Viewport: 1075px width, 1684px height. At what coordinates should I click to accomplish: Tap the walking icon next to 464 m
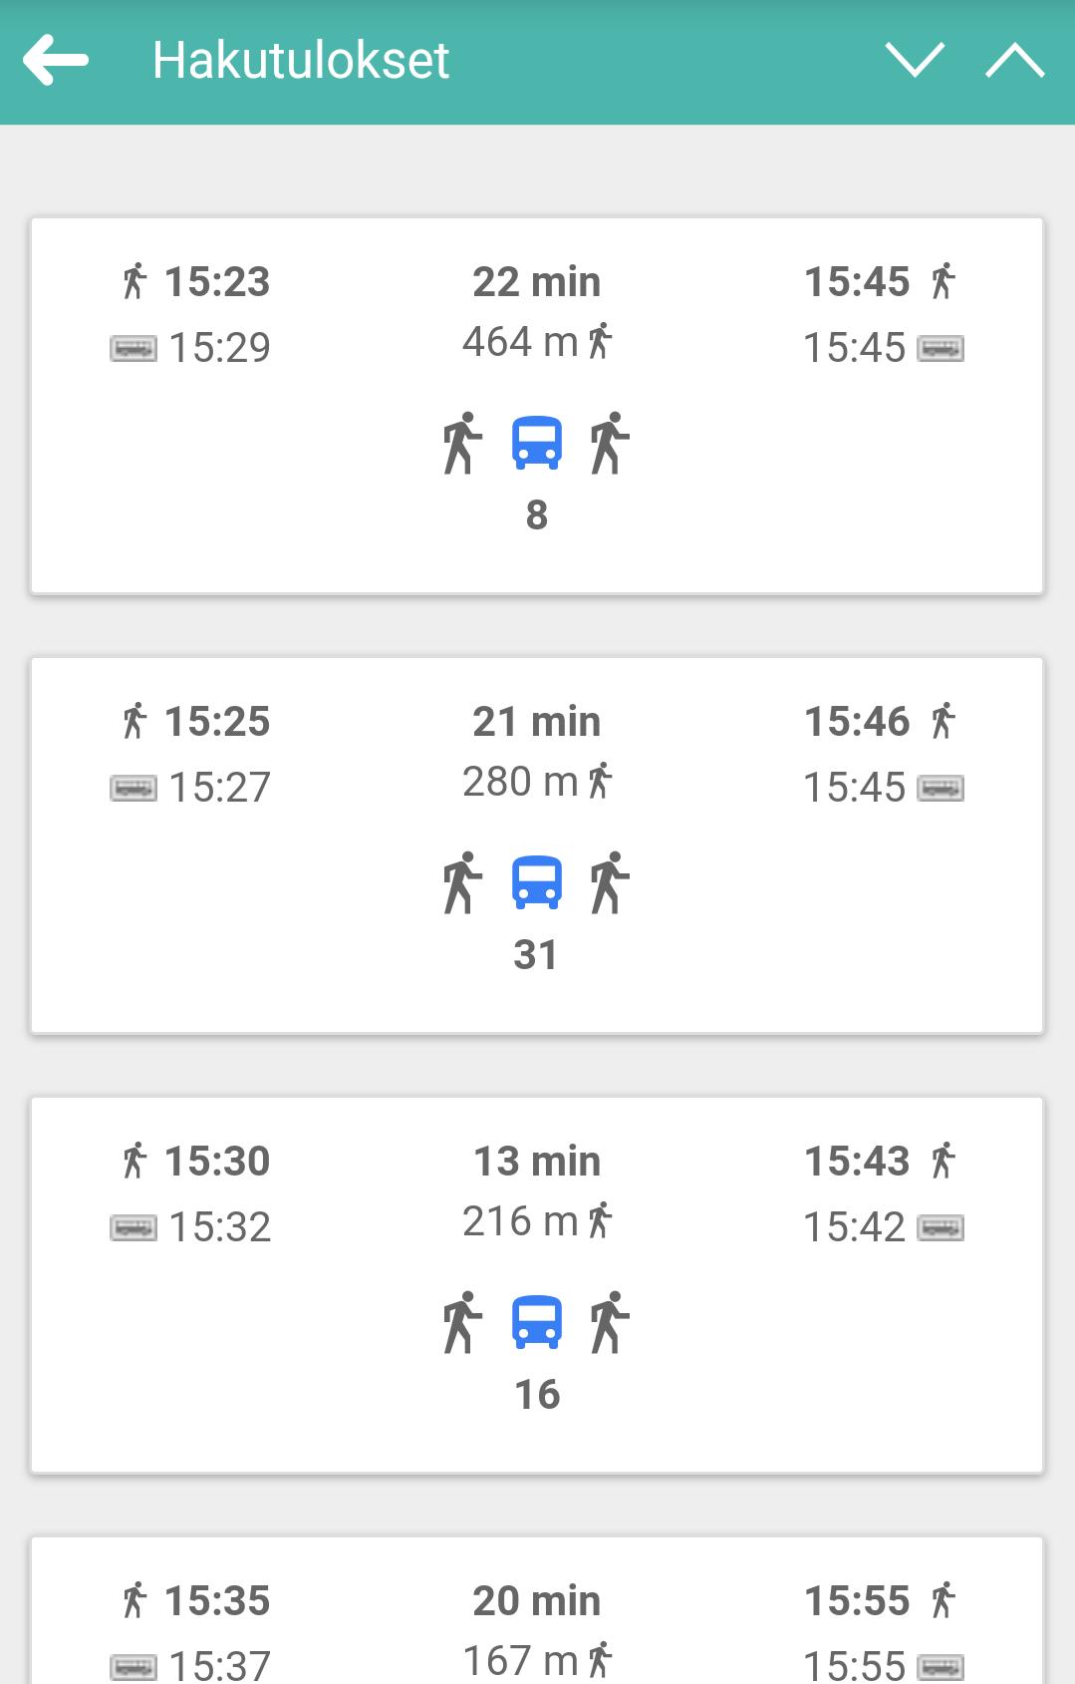600,342
